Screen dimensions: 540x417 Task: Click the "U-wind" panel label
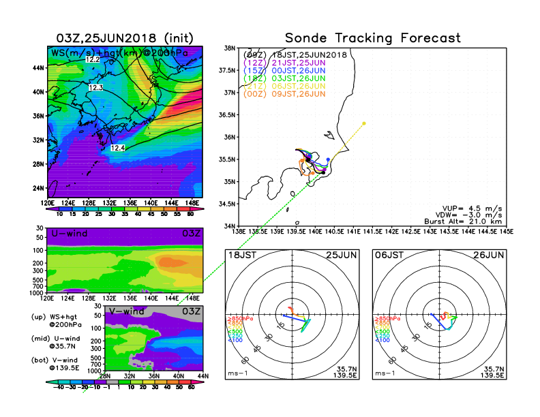70,234
